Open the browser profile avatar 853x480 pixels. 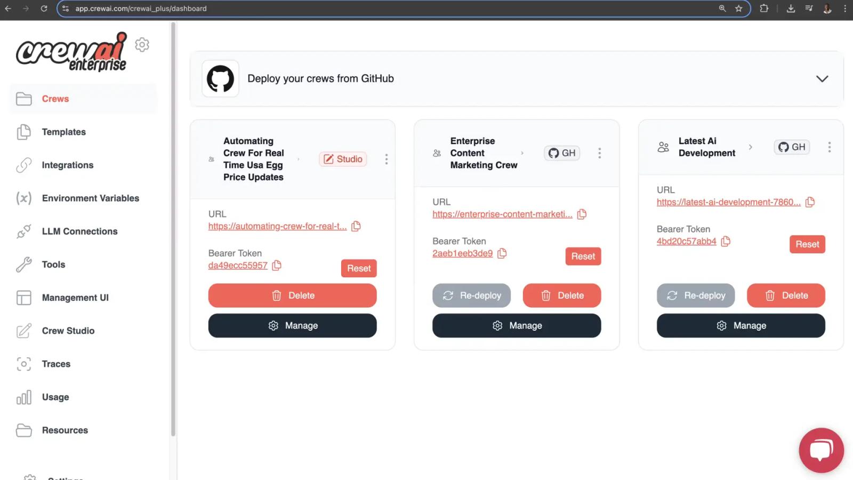pyautogui.click(x=827, y=9)
